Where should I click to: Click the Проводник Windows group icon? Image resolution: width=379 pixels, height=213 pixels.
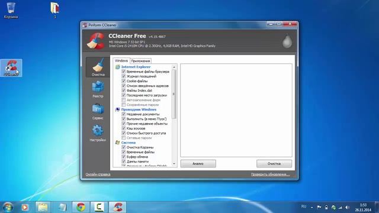(117, 109)
